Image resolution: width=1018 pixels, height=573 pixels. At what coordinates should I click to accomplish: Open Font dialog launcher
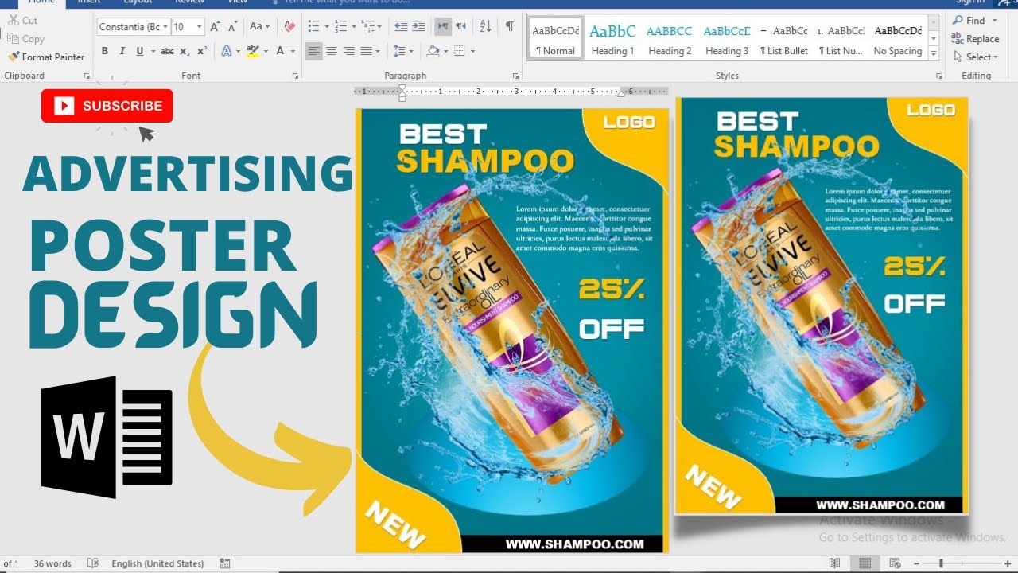[x=295, y=76]
